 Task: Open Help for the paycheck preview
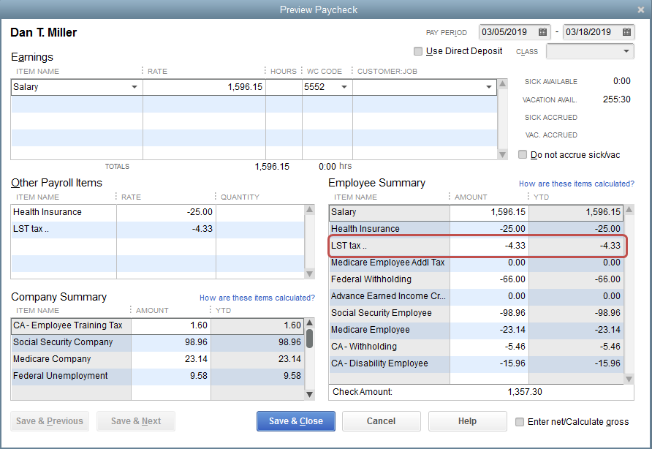click(467, 421)
